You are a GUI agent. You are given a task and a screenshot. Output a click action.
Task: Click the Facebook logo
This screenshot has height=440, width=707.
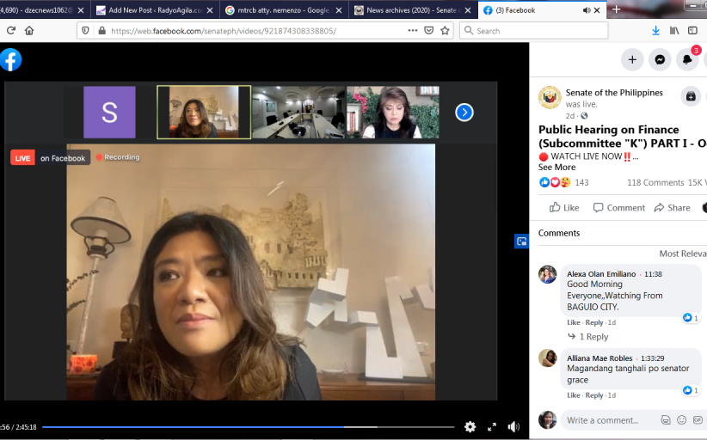click(x=11, y=59)
